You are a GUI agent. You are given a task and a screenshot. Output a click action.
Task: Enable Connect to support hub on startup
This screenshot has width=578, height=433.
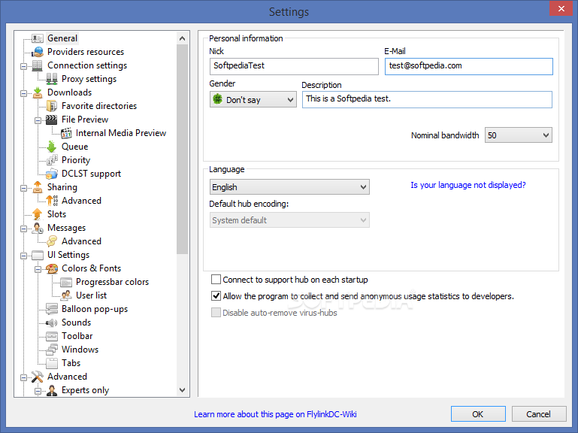pos(216,280)
